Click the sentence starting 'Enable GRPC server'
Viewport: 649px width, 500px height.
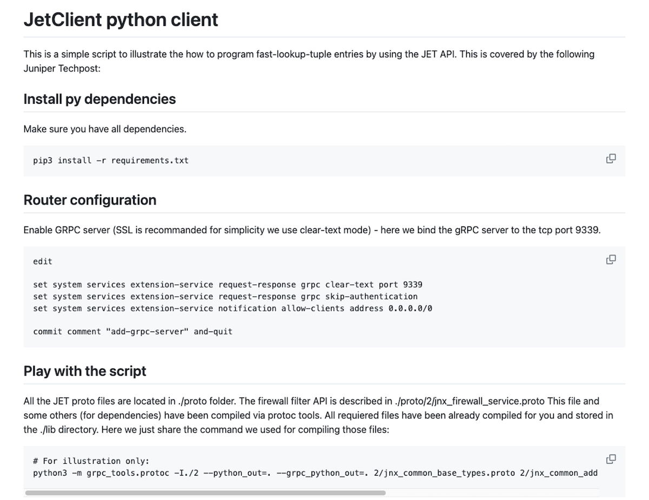pyautogui.click(x=312, y=230)
